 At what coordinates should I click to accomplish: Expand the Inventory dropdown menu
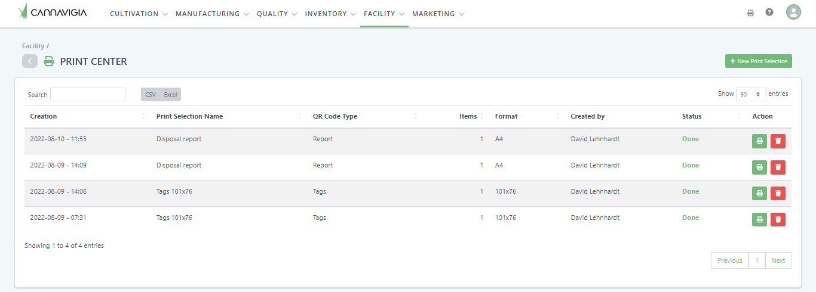click(330, 14)
